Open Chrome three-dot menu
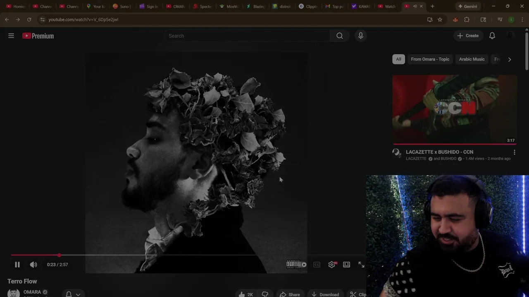Viewport: 529px width, 297px height. [x=522, y=19]
